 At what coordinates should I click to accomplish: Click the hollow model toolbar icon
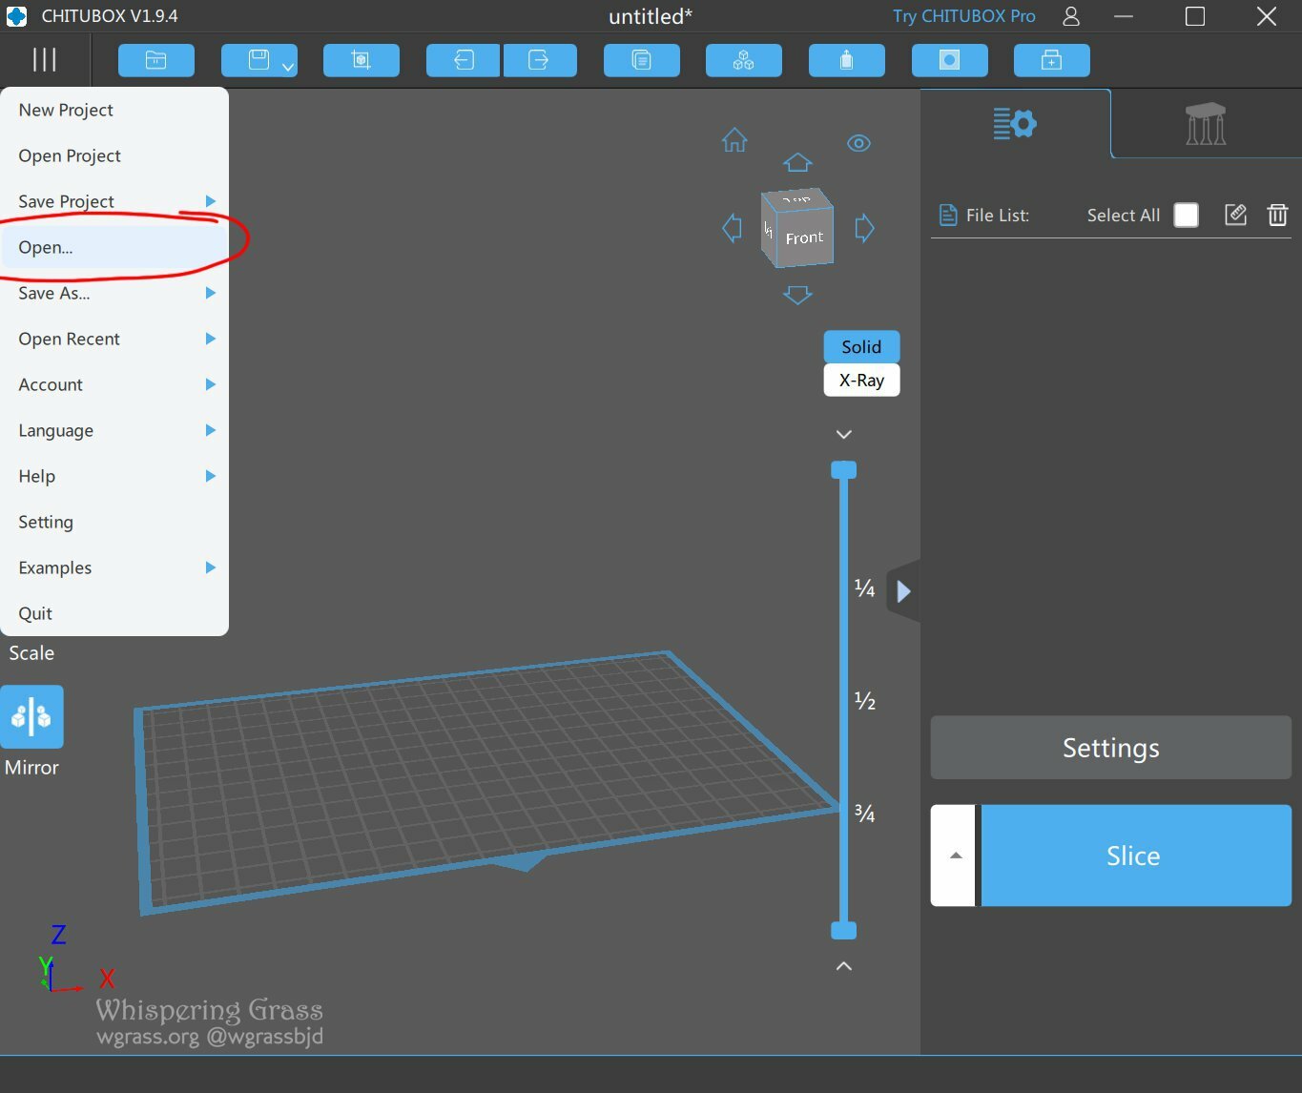click(x=847, y=60)
